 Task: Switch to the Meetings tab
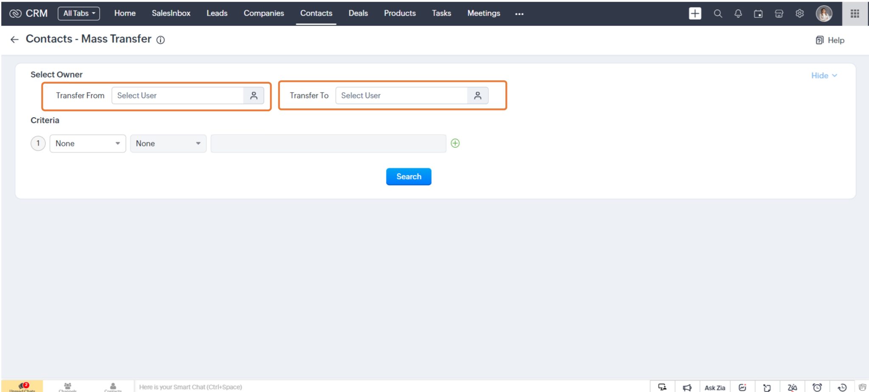pos(483,13)
